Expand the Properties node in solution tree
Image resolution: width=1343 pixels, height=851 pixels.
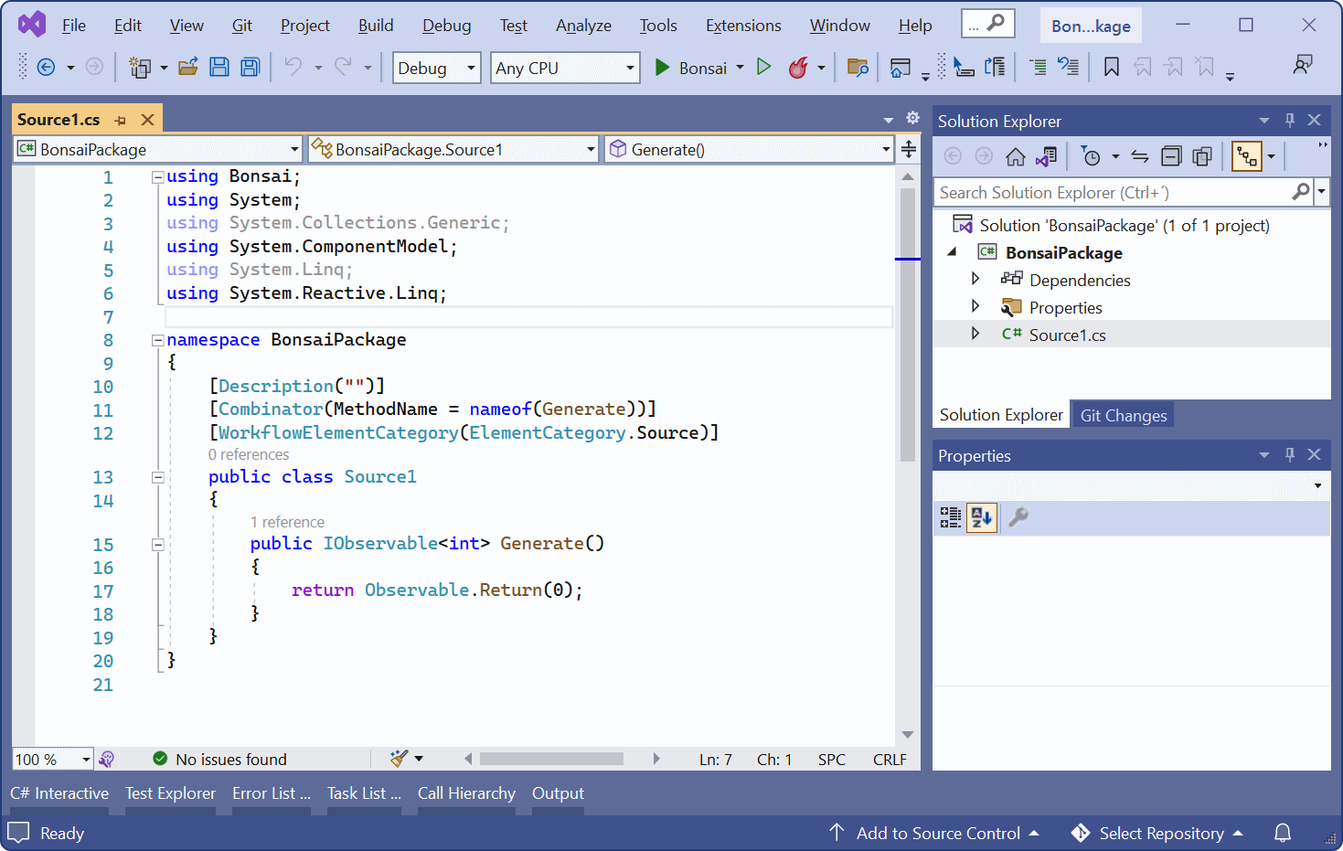tap(975, 306)
